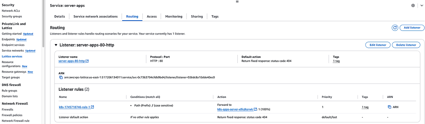Open the Sharing tab
This screenshot has height=124, width=425.
(x=197, y=16)
